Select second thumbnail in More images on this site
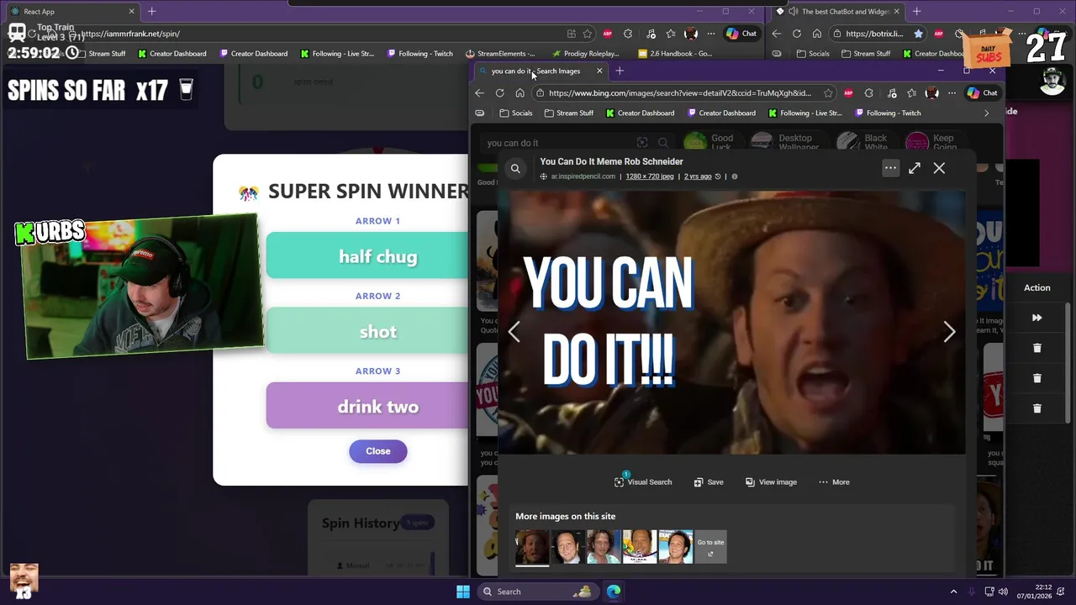Screen dimensions: 1076x605 (567, 547)
